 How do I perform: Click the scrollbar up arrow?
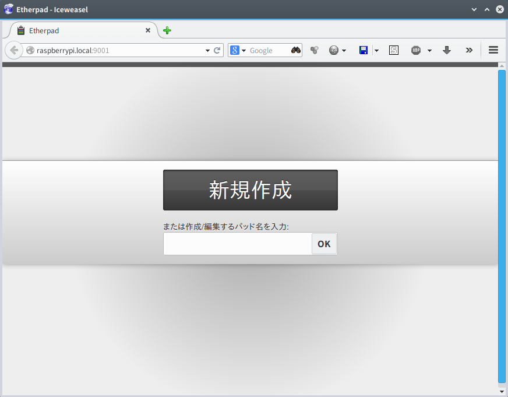coord(502,66)
